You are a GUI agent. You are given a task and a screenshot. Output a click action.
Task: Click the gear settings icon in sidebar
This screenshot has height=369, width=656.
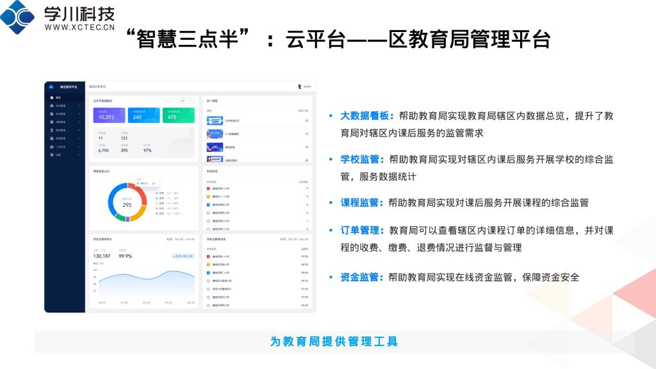pyautogui.click(x=51, y=154)
